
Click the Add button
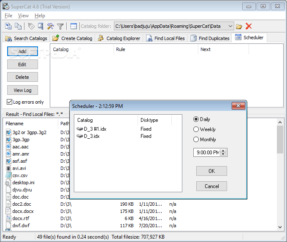(22, 51)
